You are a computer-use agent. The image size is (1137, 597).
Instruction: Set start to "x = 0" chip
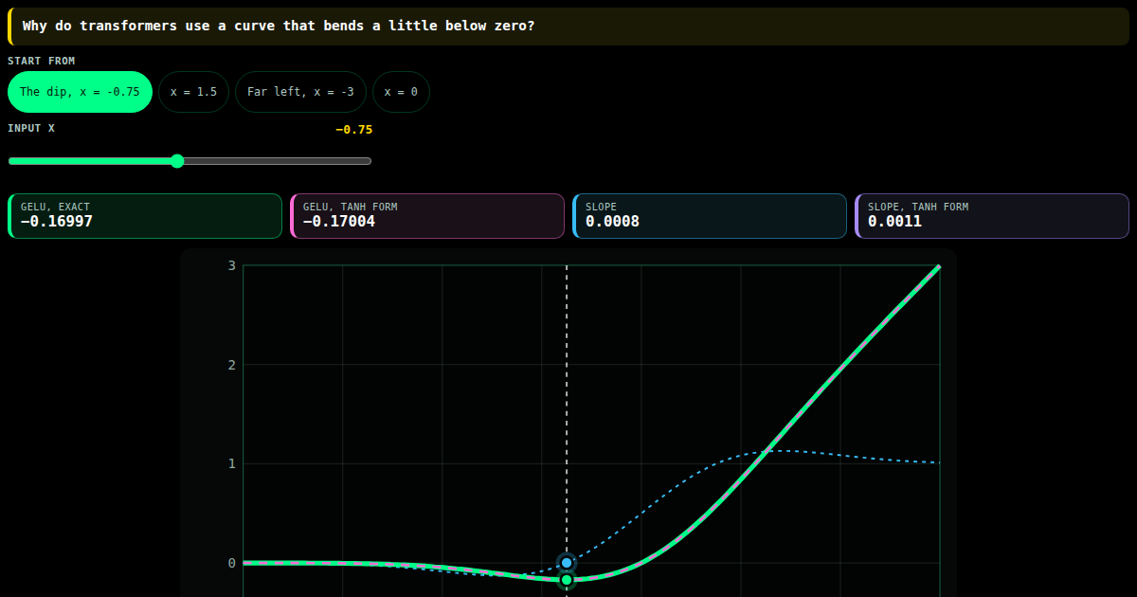pos(401,92)
